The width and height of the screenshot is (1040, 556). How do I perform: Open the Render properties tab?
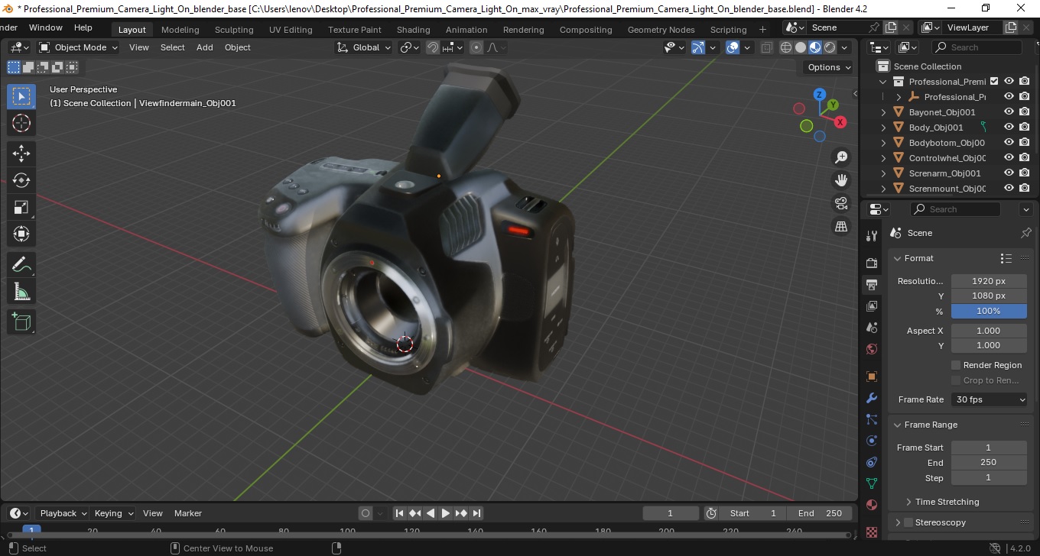tap(872, 263)
